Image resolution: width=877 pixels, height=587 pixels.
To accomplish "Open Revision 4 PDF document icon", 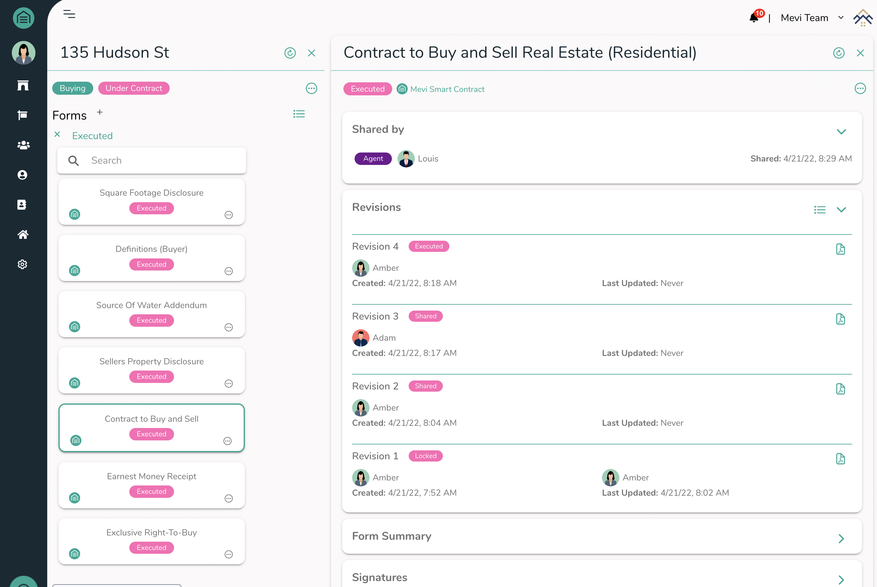I will tap(840, 249).
